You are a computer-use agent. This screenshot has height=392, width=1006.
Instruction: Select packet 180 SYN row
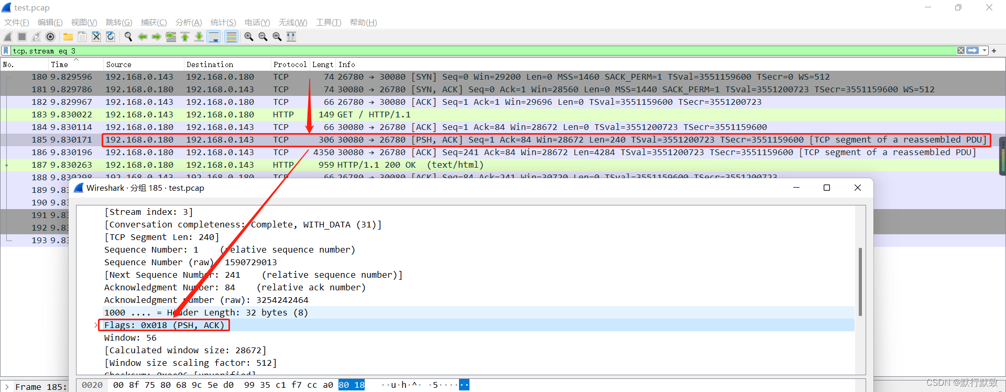[x=502, y=77]
